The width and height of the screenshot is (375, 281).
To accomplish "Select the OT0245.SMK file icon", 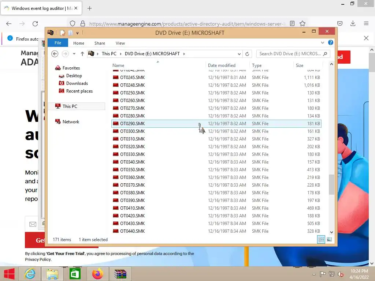I will [x=116, y=78].
